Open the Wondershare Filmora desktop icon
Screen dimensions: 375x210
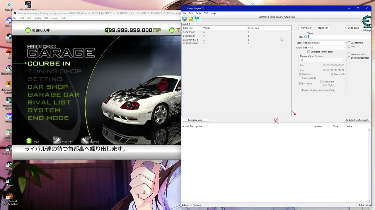coord(9,102)
